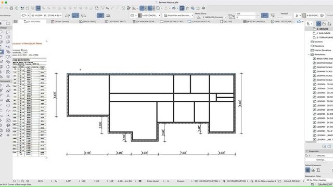Open the tab overview grid icon
The height and width of the screenshot is (187, 333).
16,21
